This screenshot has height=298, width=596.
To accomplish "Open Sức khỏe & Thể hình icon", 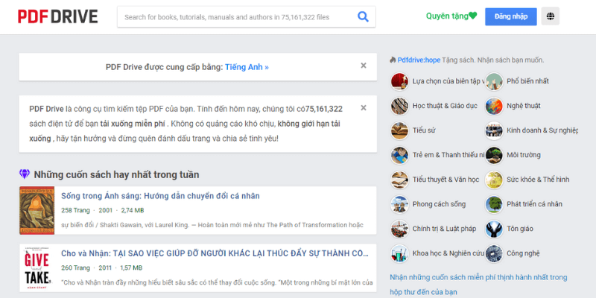I will point(494,180).
